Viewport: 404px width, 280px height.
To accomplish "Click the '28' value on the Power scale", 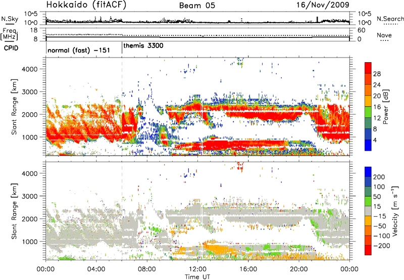I will [x=377, y=74].
